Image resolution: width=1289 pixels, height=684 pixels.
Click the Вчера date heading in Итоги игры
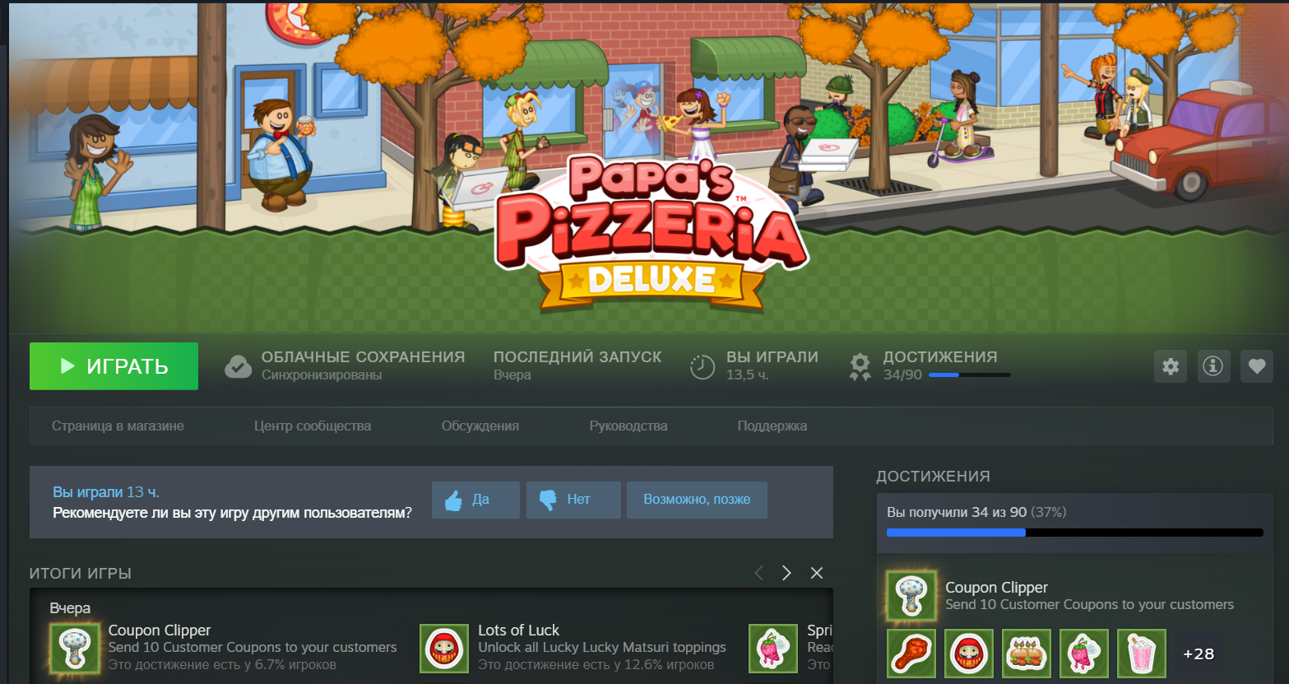click(x=70, y=608)
